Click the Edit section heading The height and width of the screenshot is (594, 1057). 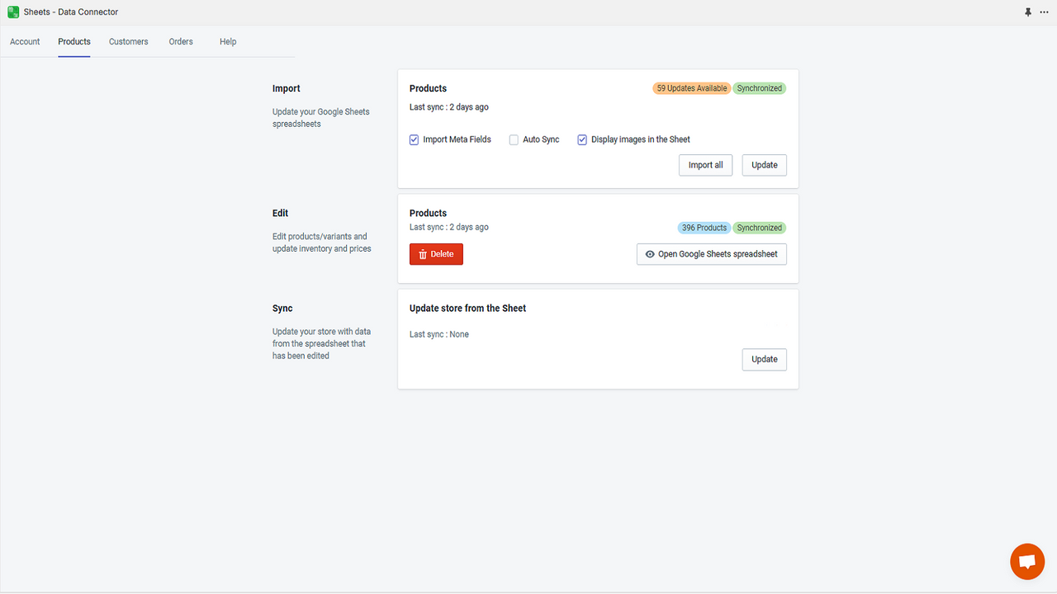[x=281, y=213]
